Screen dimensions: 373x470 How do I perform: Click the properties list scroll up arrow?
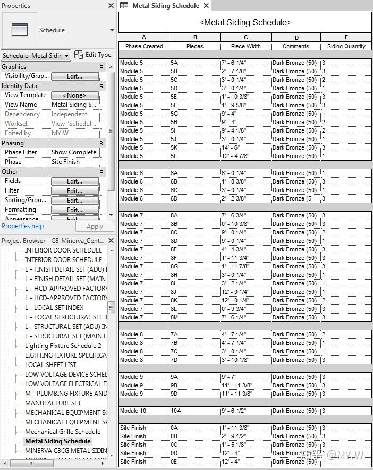(111, 66)
